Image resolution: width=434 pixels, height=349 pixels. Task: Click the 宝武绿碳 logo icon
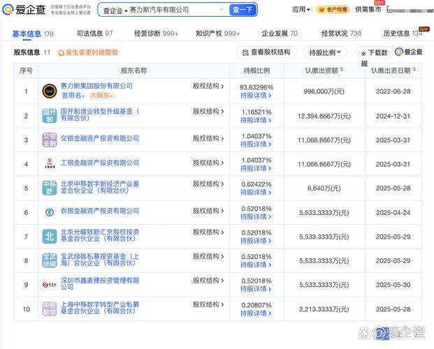[50, 260]
